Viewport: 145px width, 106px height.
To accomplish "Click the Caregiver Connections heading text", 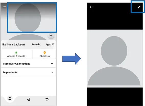I will [17, 64].
